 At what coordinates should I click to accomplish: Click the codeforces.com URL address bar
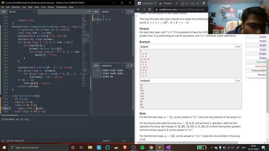tap(182, 10)
